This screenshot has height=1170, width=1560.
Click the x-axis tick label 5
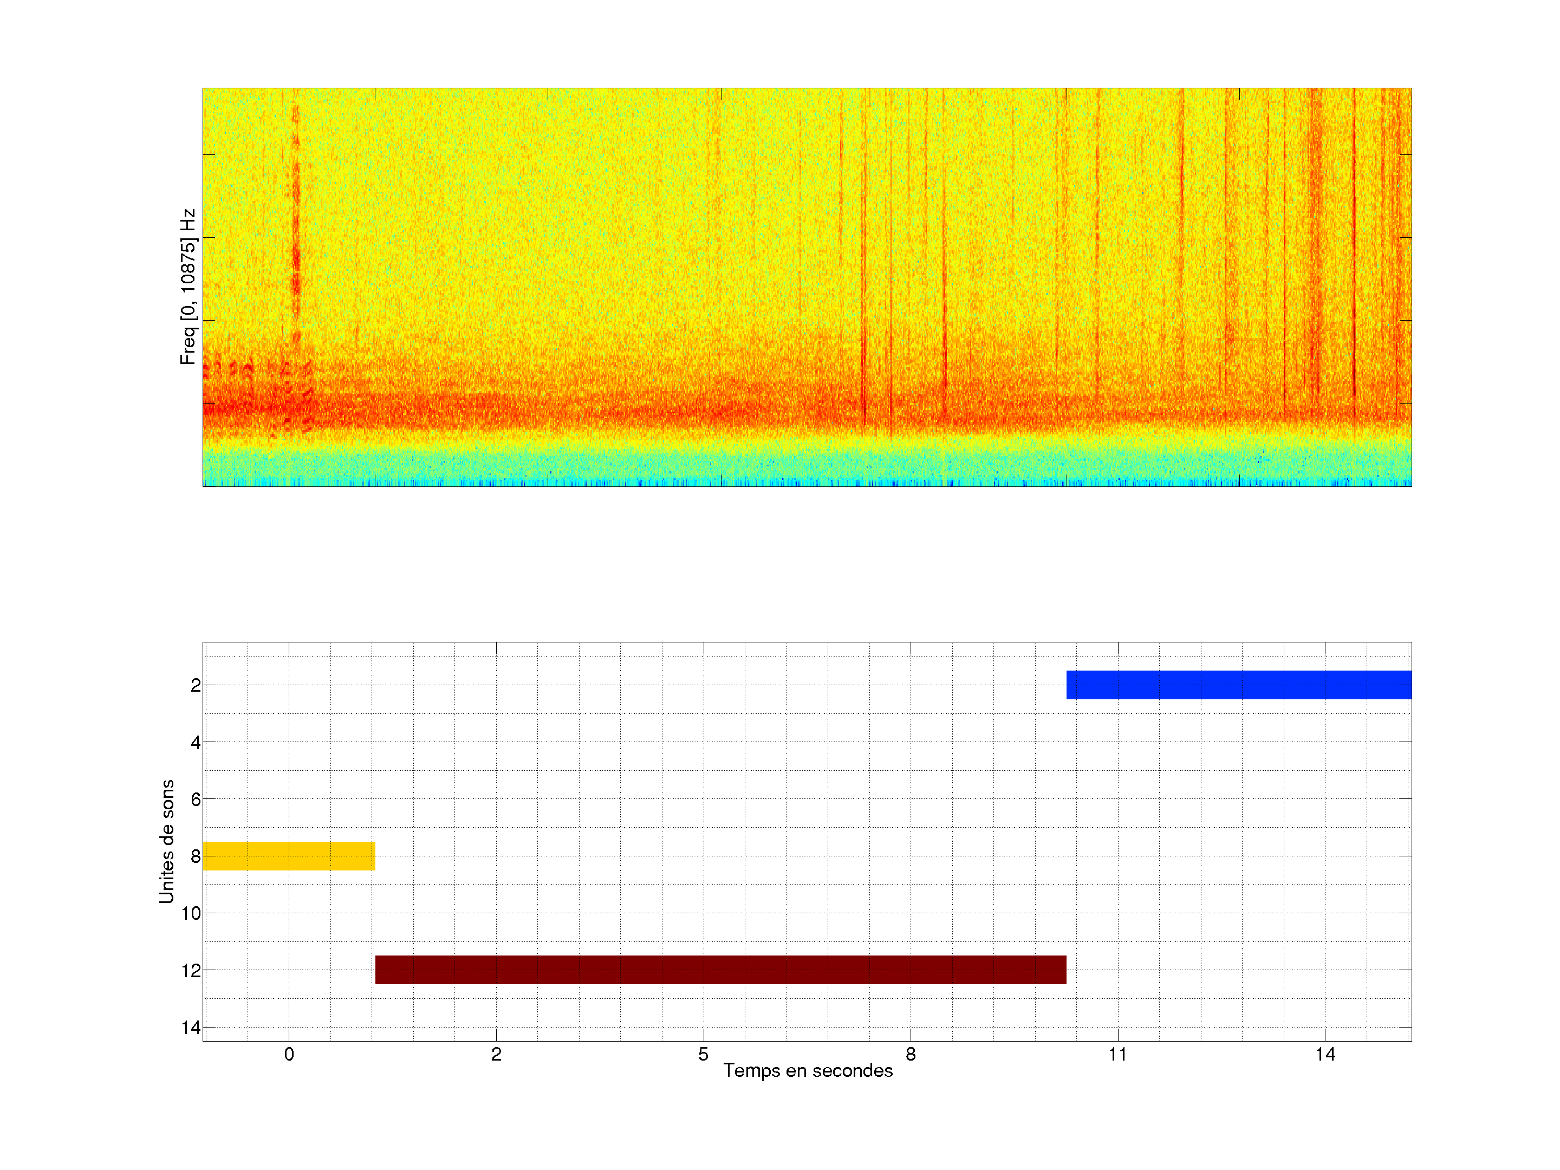(x=703, y=1054)
